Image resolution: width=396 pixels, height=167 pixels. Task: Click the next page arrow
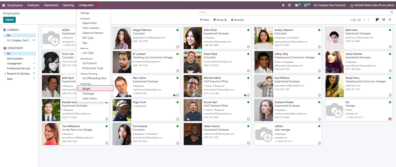point(368,20)
